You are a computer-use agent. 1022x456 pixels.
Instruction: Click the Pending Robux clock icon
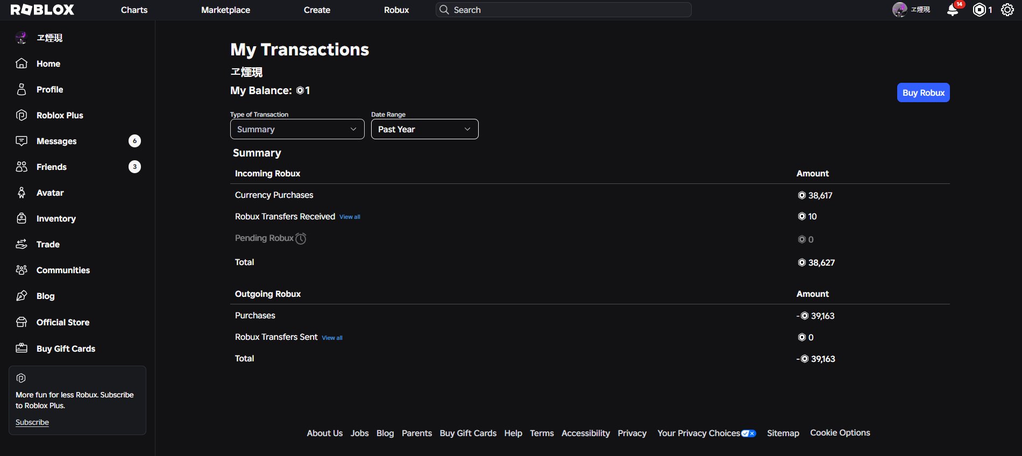301,238
